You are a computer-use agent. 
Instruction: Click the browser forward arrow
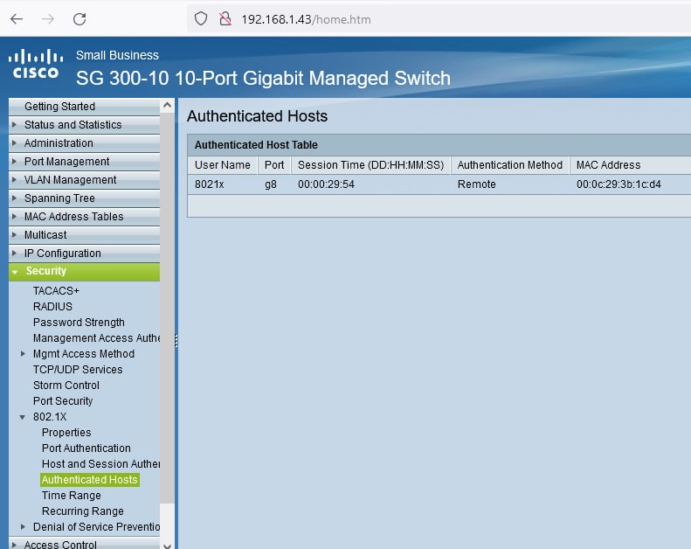pos(48,18)
